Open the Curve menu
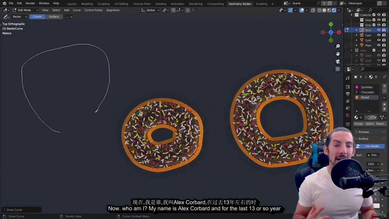 [x=77, y=10]
